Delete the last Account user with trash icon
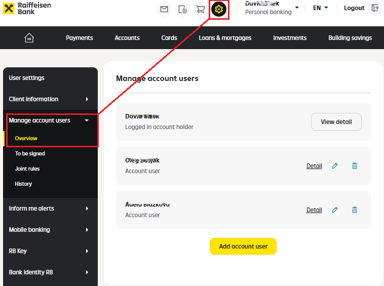 coord(355,210)
